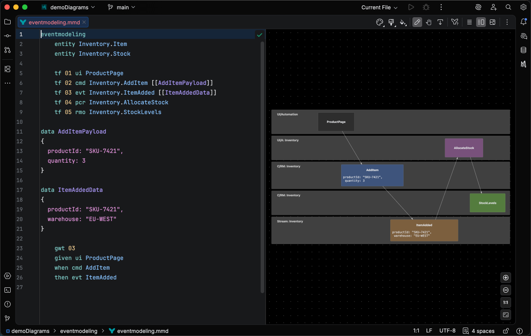Zoom in on the diagram preview
531x336 pixels.
tap(506, 278)
